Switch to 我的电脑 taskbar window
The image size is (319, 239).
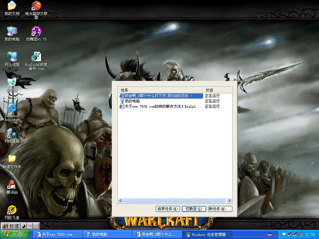tap(107, 235)
